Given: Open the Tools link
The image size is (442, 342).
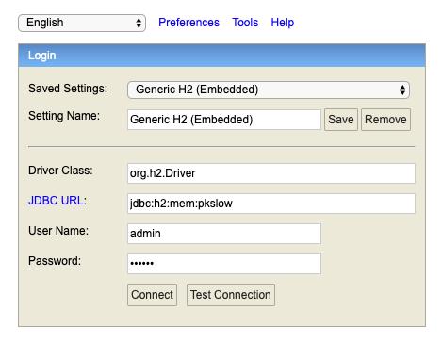Looking at the screenshot, I should point(245,23).
